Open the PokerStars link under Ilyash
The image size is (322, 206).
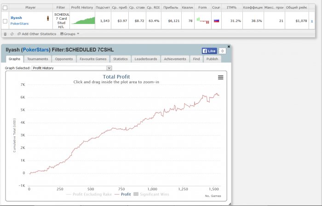pyautogui.click(x=19, y=23)
